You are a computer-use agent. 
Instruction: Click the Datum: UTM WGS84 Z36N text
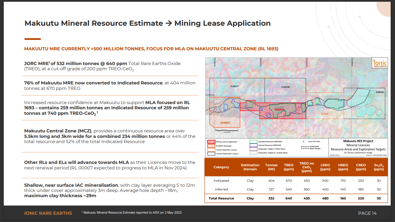(x=376, y=155)
